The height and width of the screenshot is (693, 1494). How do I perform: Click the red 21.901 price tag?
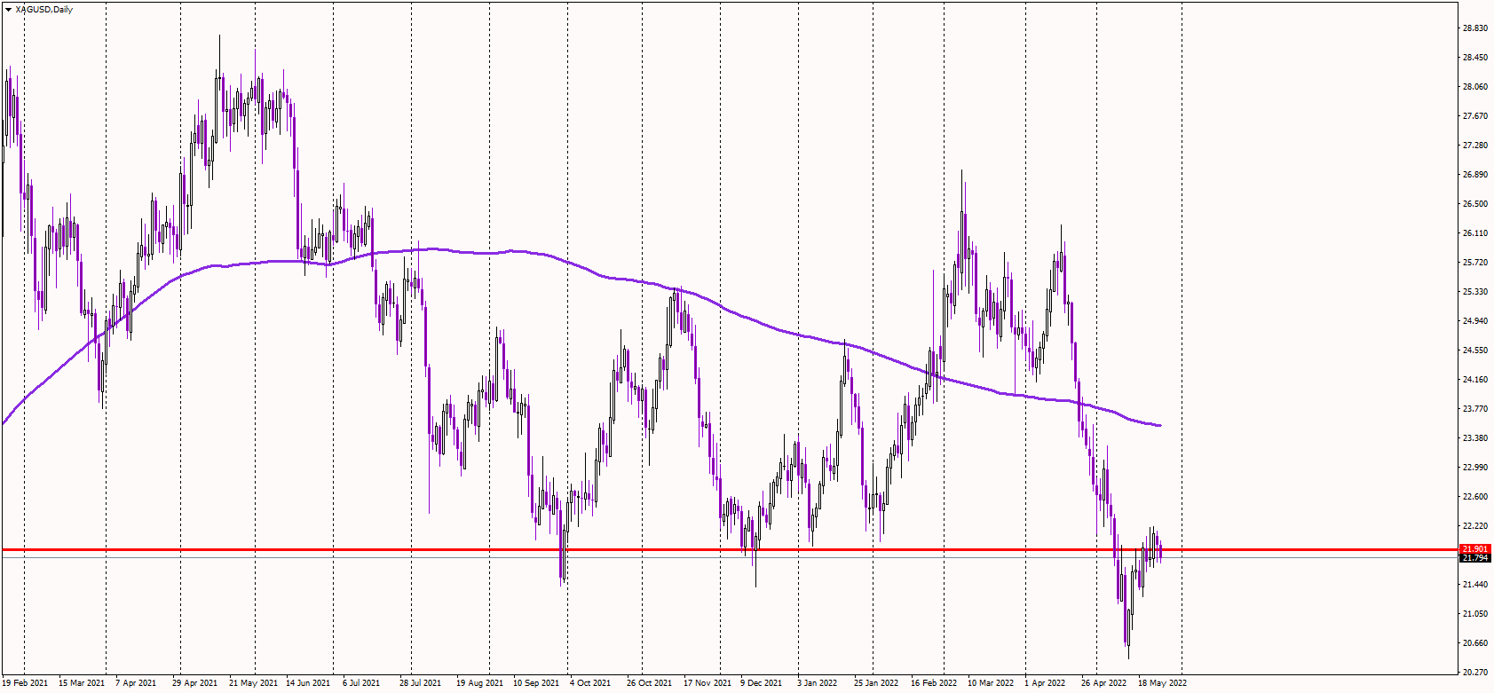point(1475,549)
